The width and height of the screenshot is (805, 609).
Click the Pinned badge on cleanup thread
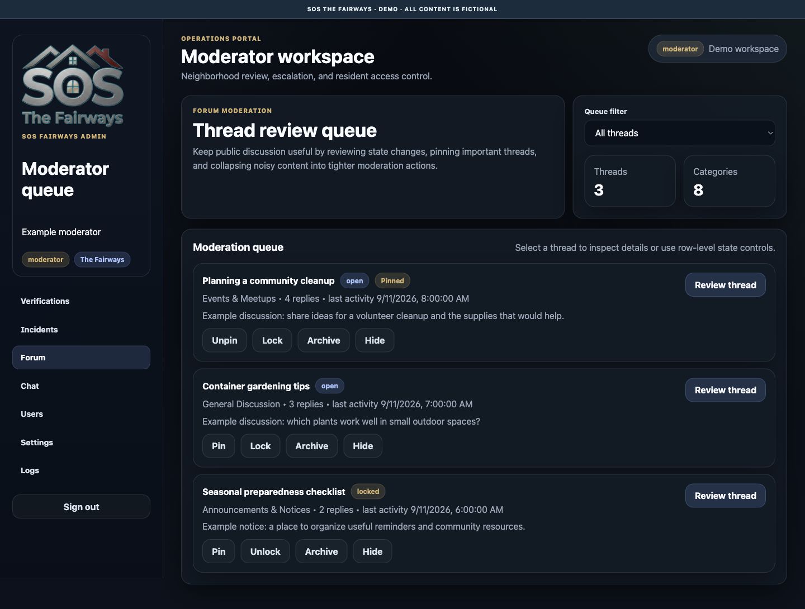click(x=392, y=280)
